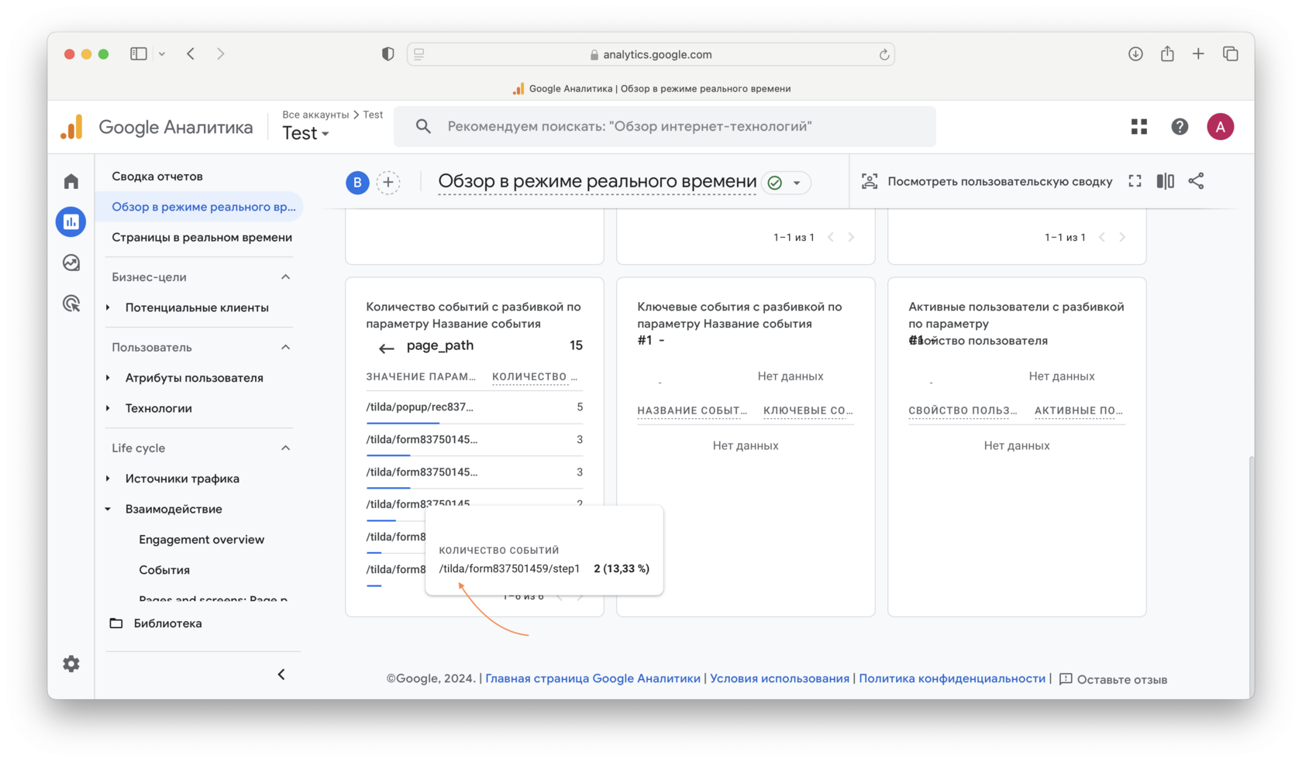
Task: Toggle full screen report view
Action: 1135,181
